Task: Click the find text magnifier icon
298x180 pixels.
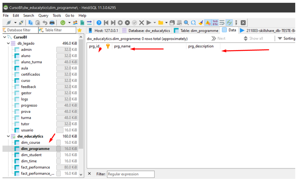Action: coord(186,23)
